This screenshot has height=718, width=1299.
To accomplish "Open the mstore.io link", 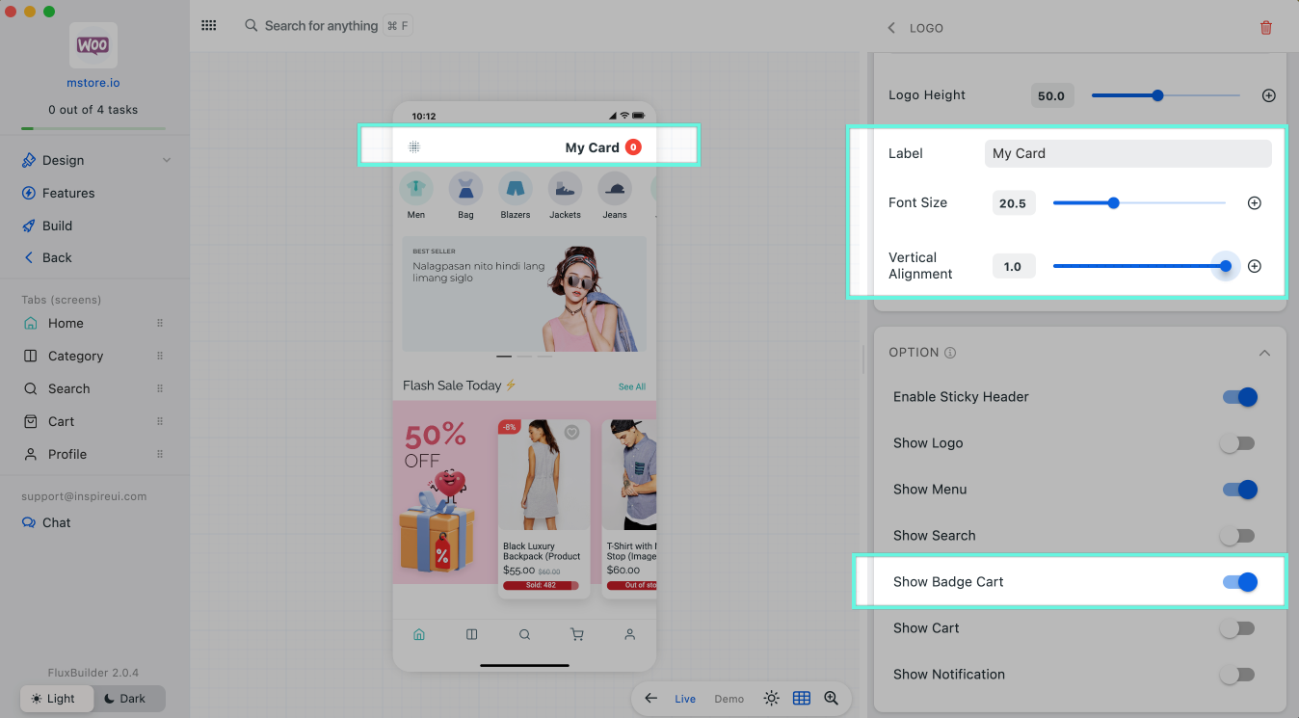I will (93, 84).
